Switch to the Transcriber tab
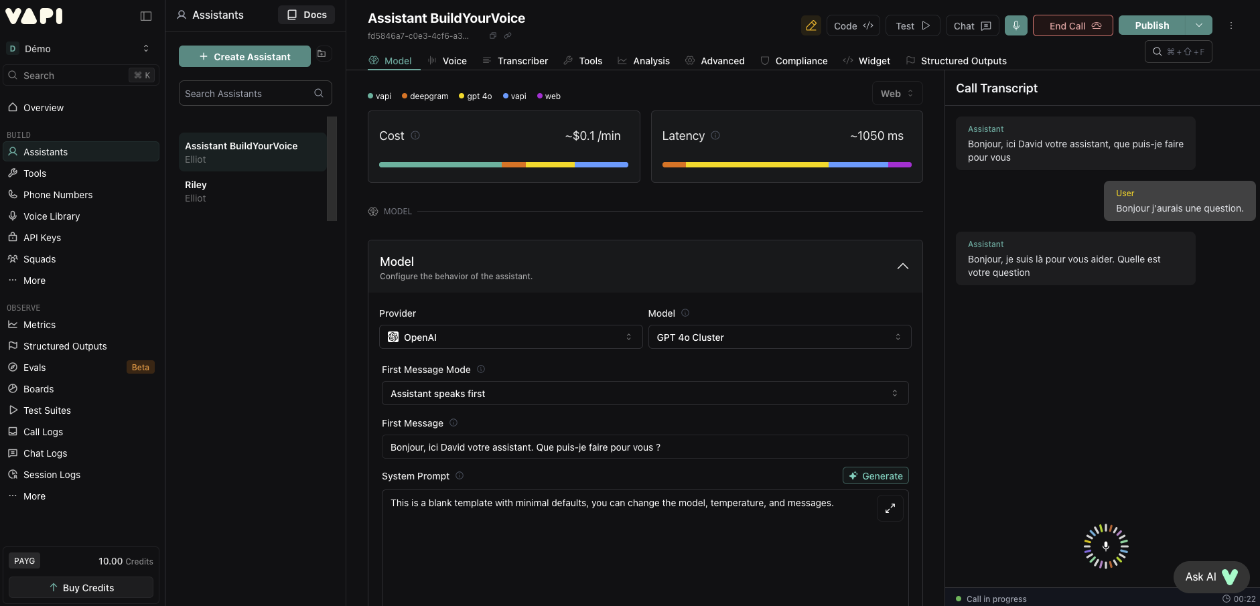The image size is (1260, 606). coord(515,61)
